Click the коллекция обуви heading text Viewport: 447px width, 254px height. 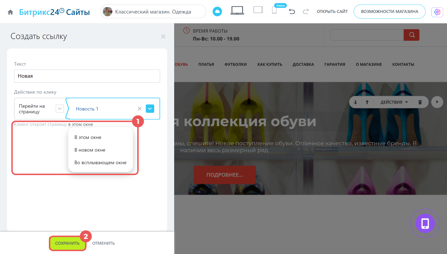tap(250, 121)
